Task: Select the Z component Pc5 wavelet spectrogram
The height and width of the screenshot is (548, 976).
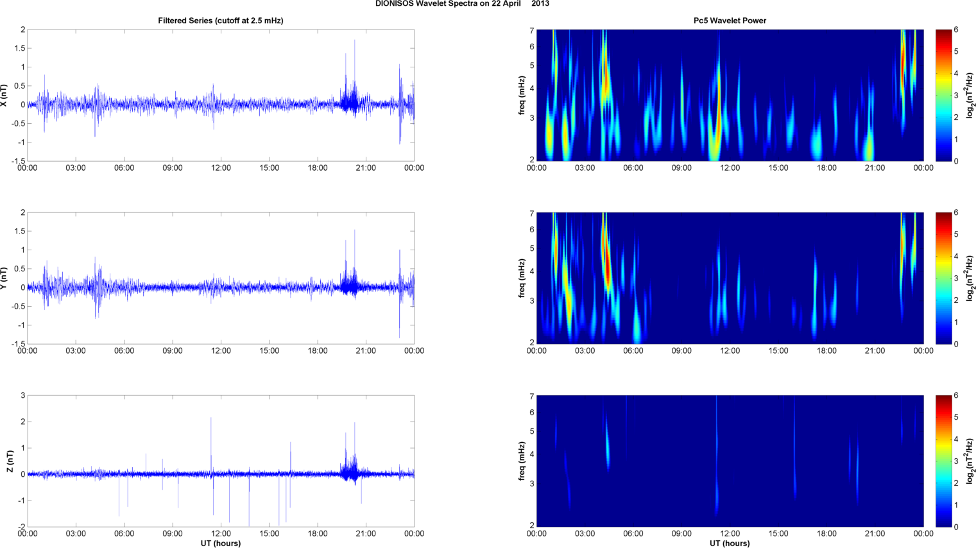Action: click(x=730, y=461)
